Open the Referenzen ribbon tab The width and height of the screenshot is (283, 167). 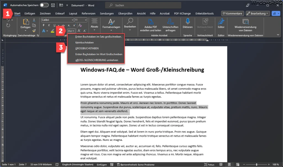(x=88, y=14)
